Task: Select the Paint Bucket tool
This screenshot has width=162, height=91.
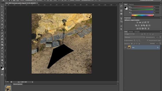Action: pos(2,39)
